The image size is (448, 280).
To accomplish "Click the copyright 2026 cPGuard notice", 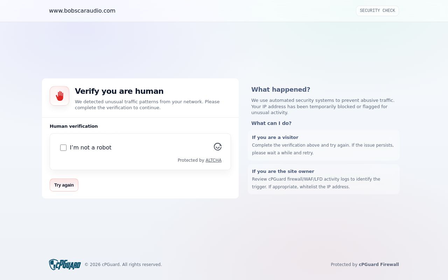I will [123, 265].
